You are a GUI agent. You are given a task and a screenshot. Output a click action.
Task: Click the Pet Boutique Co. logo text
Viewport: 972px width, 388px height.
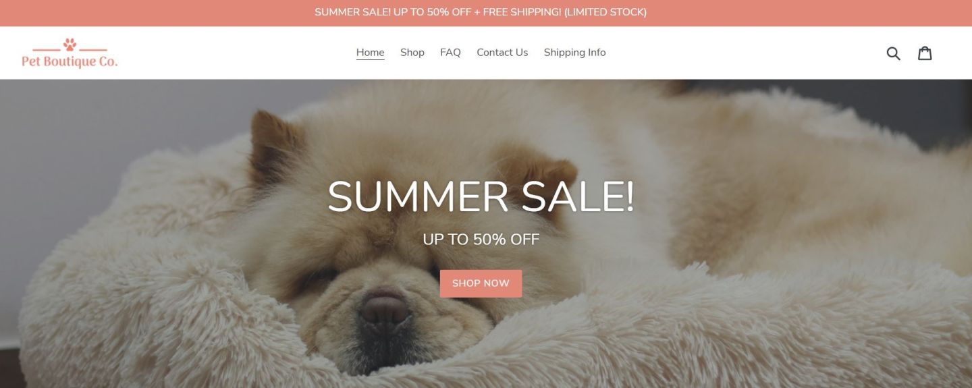pyautogui.click(x=70, y=61)
